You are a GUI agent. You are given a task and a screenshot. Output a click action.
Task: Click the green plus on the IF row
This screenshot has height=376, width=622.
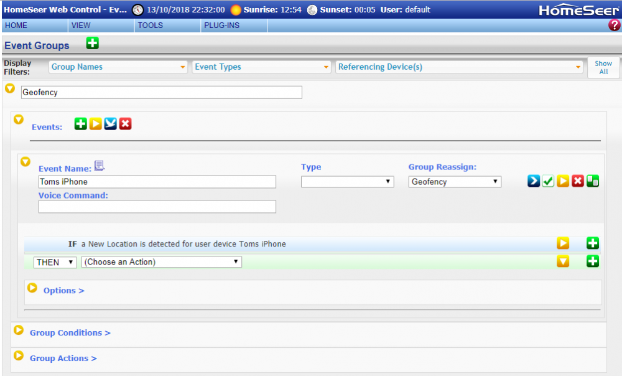tap(593, 243)
